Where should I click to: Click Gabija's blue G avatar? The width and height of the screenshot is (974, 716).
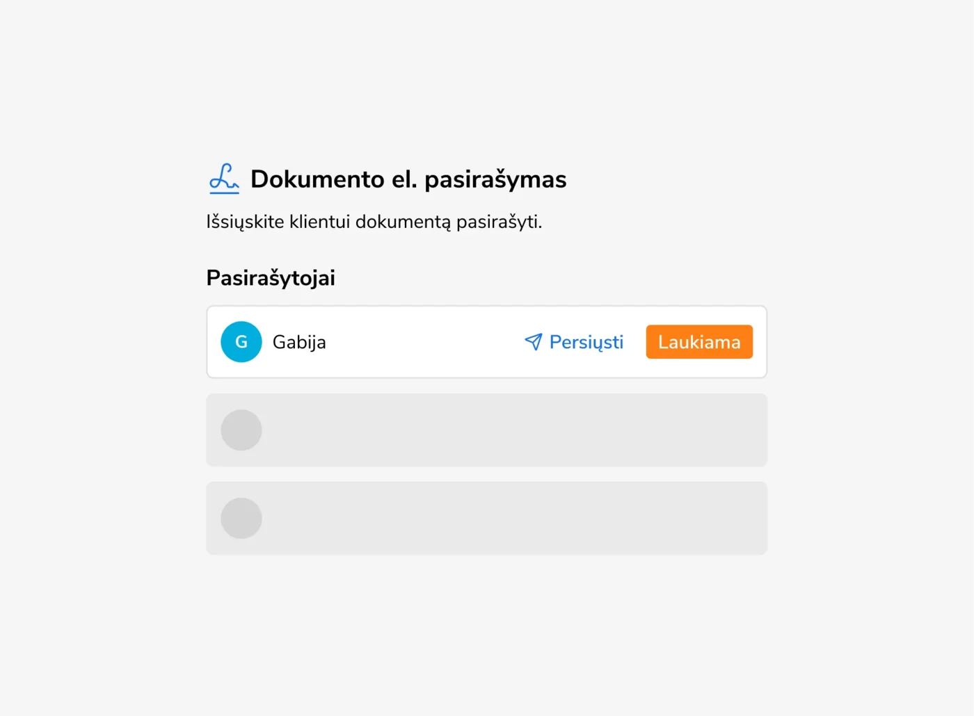pos(241,342)
